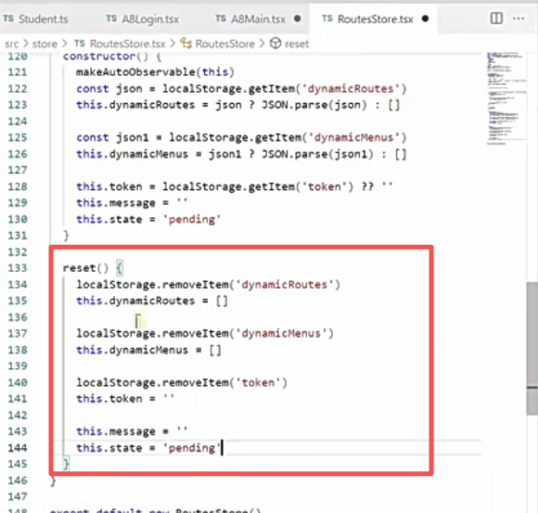Open the store breadcrumb folder
Viewport: 538px width, 513px height.
[x=45, y=44]
